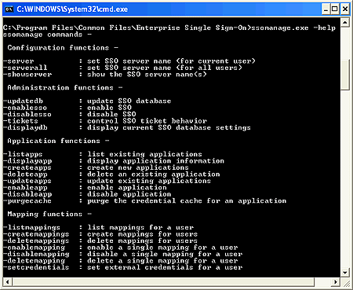Click the '-disableapp' command text
Image resolution: width=353 pixels, height=290 pixels.
click(27, 194)
